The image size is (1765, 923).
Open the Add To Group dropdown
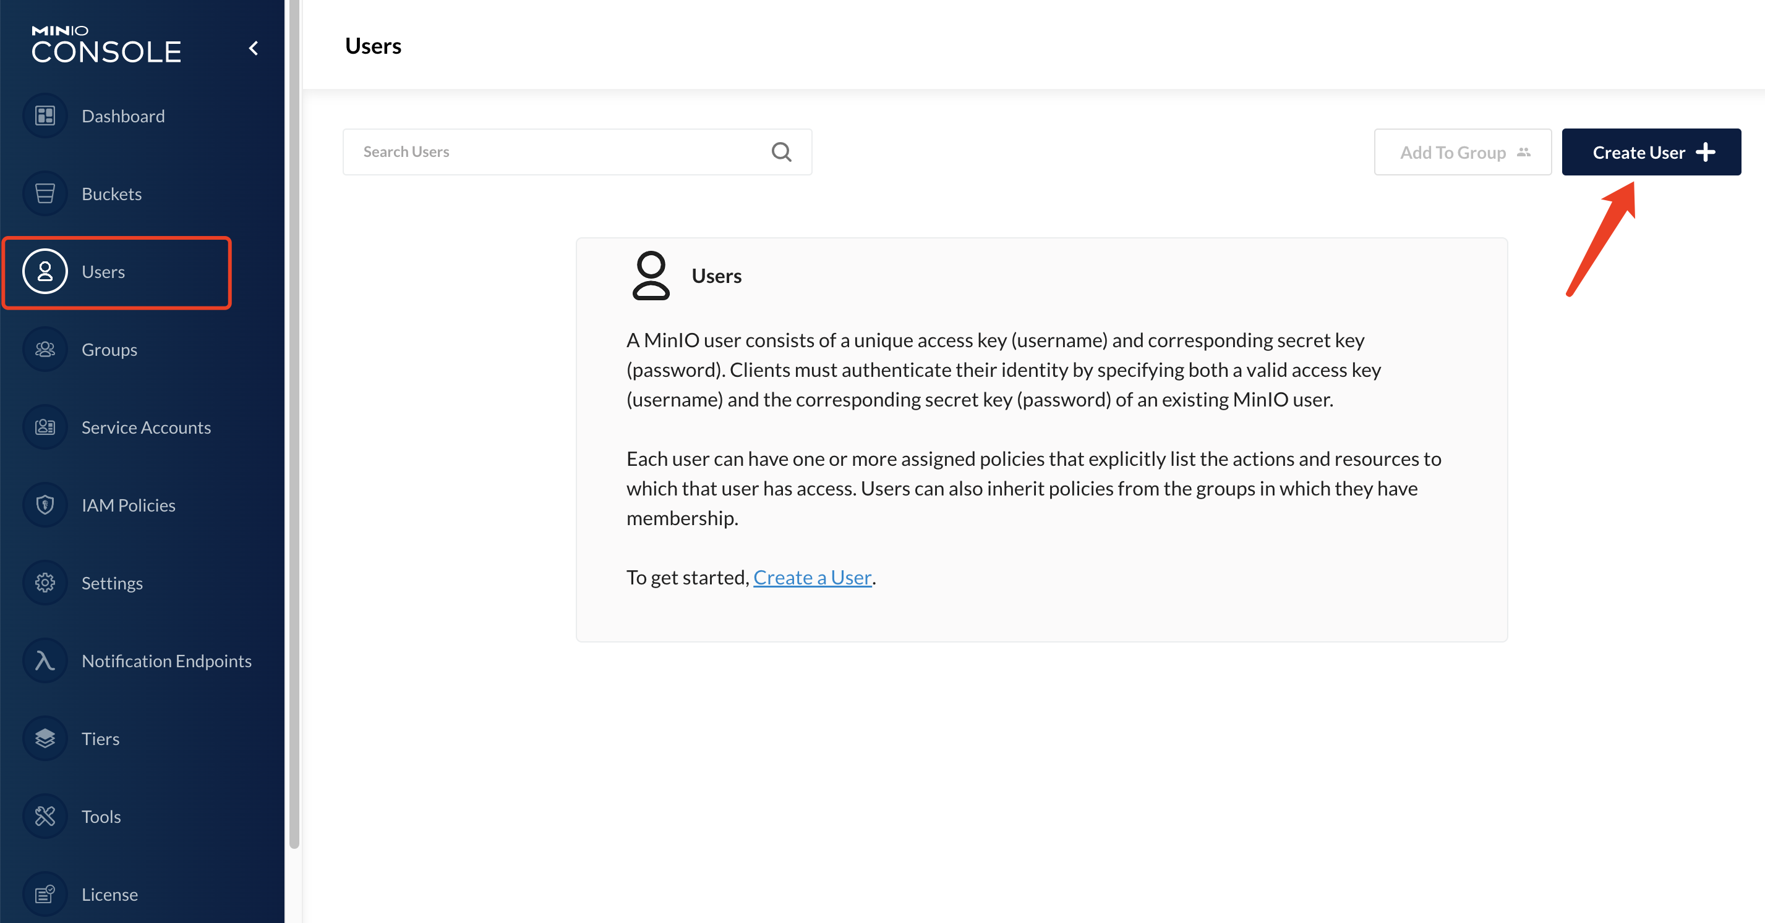click(x=1463, y=152)
